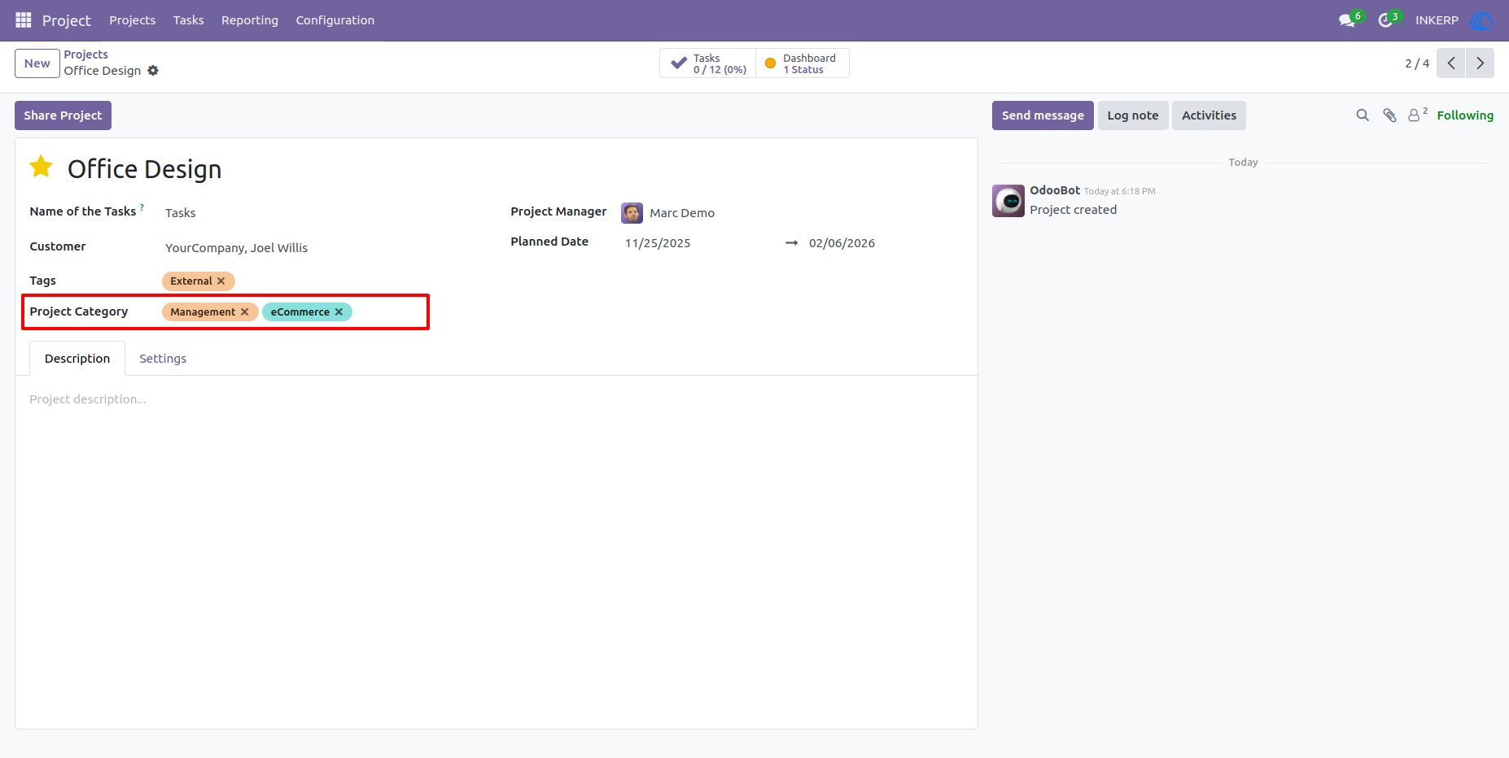Click the Project description text area
The width and height of the screenshot is (1509, 758).
pos(496,399)
